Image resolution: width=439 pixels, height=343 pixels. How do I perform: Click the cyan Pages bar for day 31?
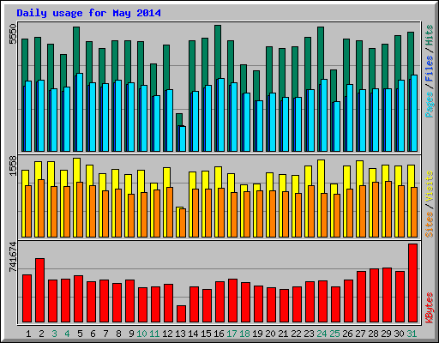[x=414, y=113]
